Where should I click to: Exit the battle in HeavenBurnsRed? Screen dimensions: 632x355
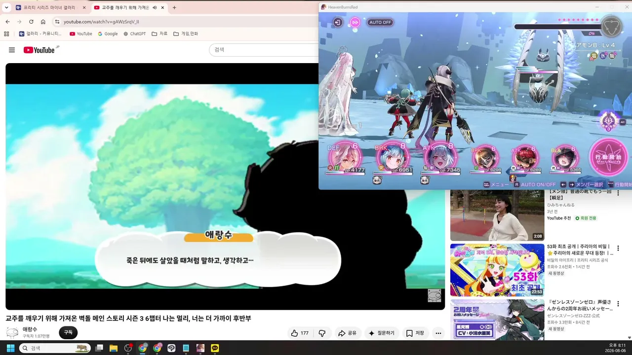(338, 22)
